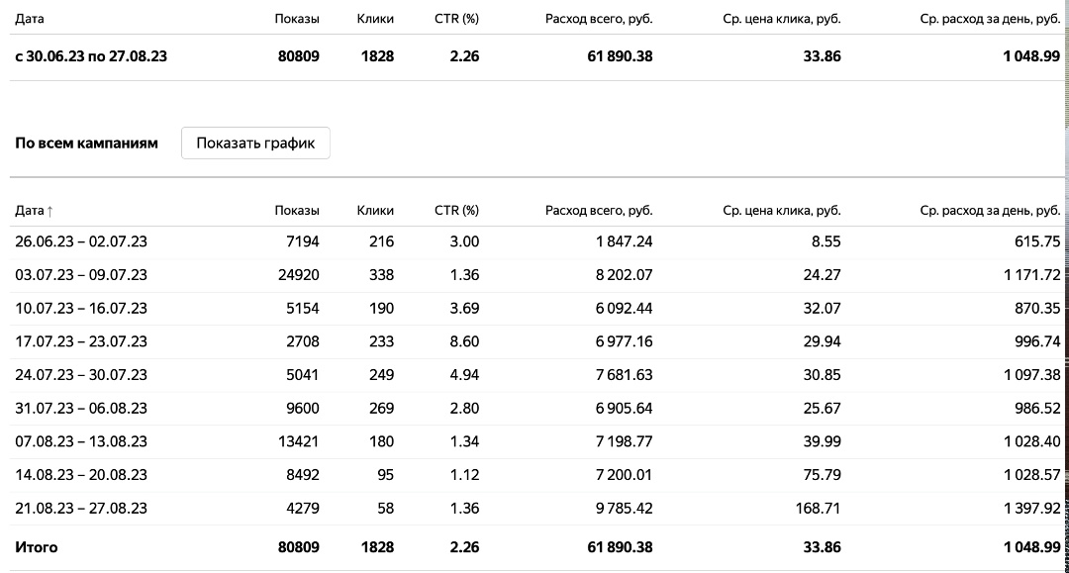Select the week row 24.07.23 – 30.07.23
The width and height of the screenshot is (1069, 573).
point(81,375)
